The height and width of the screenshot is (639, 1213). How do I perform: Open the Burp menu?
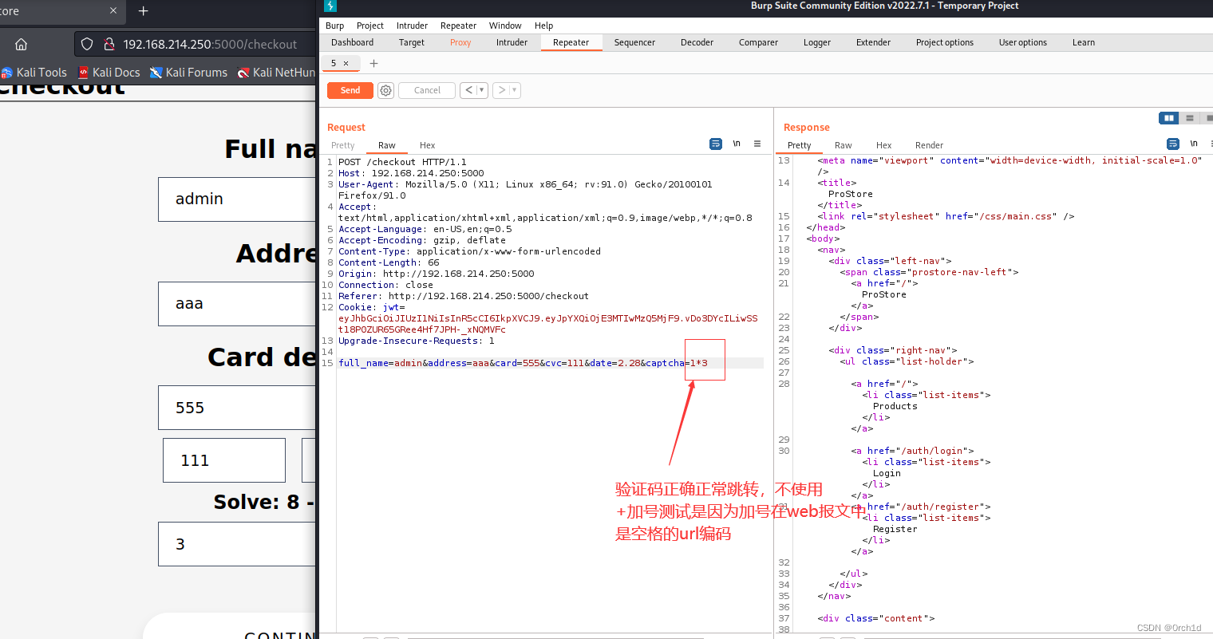pyautogui.click(x=334, y=26)
